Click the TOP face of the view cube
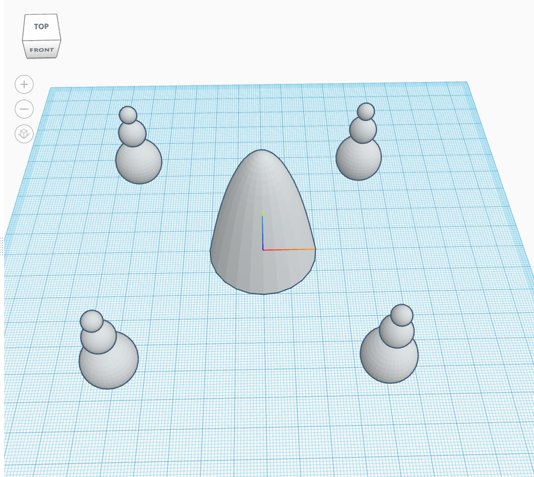The height and width of the screenshot is (477, 534). [x=41, y=27]
